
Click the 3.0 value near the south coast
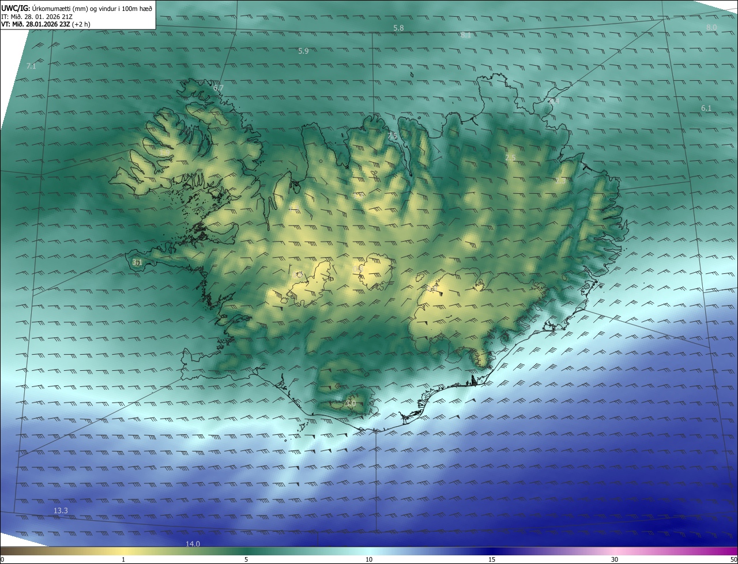tap(350, 404)
